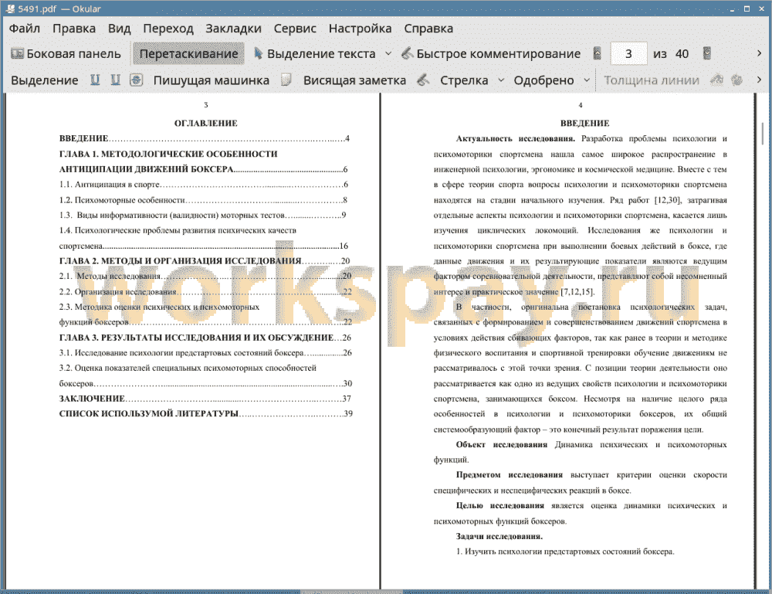Click the greyed-out line color icon after Толщина линии
Screen dimensions: 772x594
click(x=717, y=80)
